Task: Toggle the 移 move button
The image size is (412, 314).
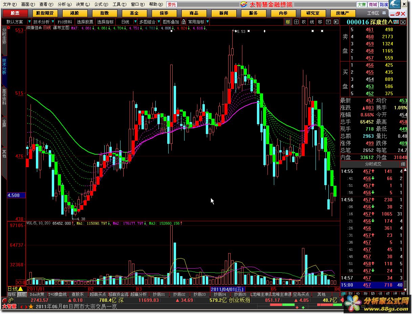Action: [320, 22]
